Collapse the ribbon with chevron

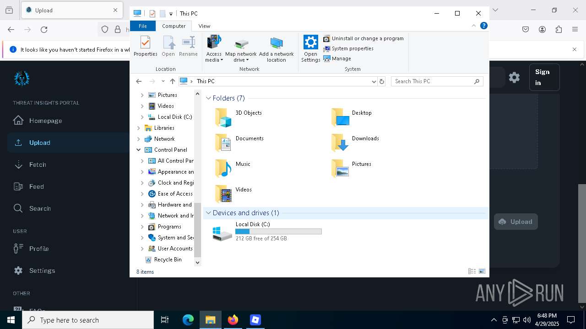point(474,26)
